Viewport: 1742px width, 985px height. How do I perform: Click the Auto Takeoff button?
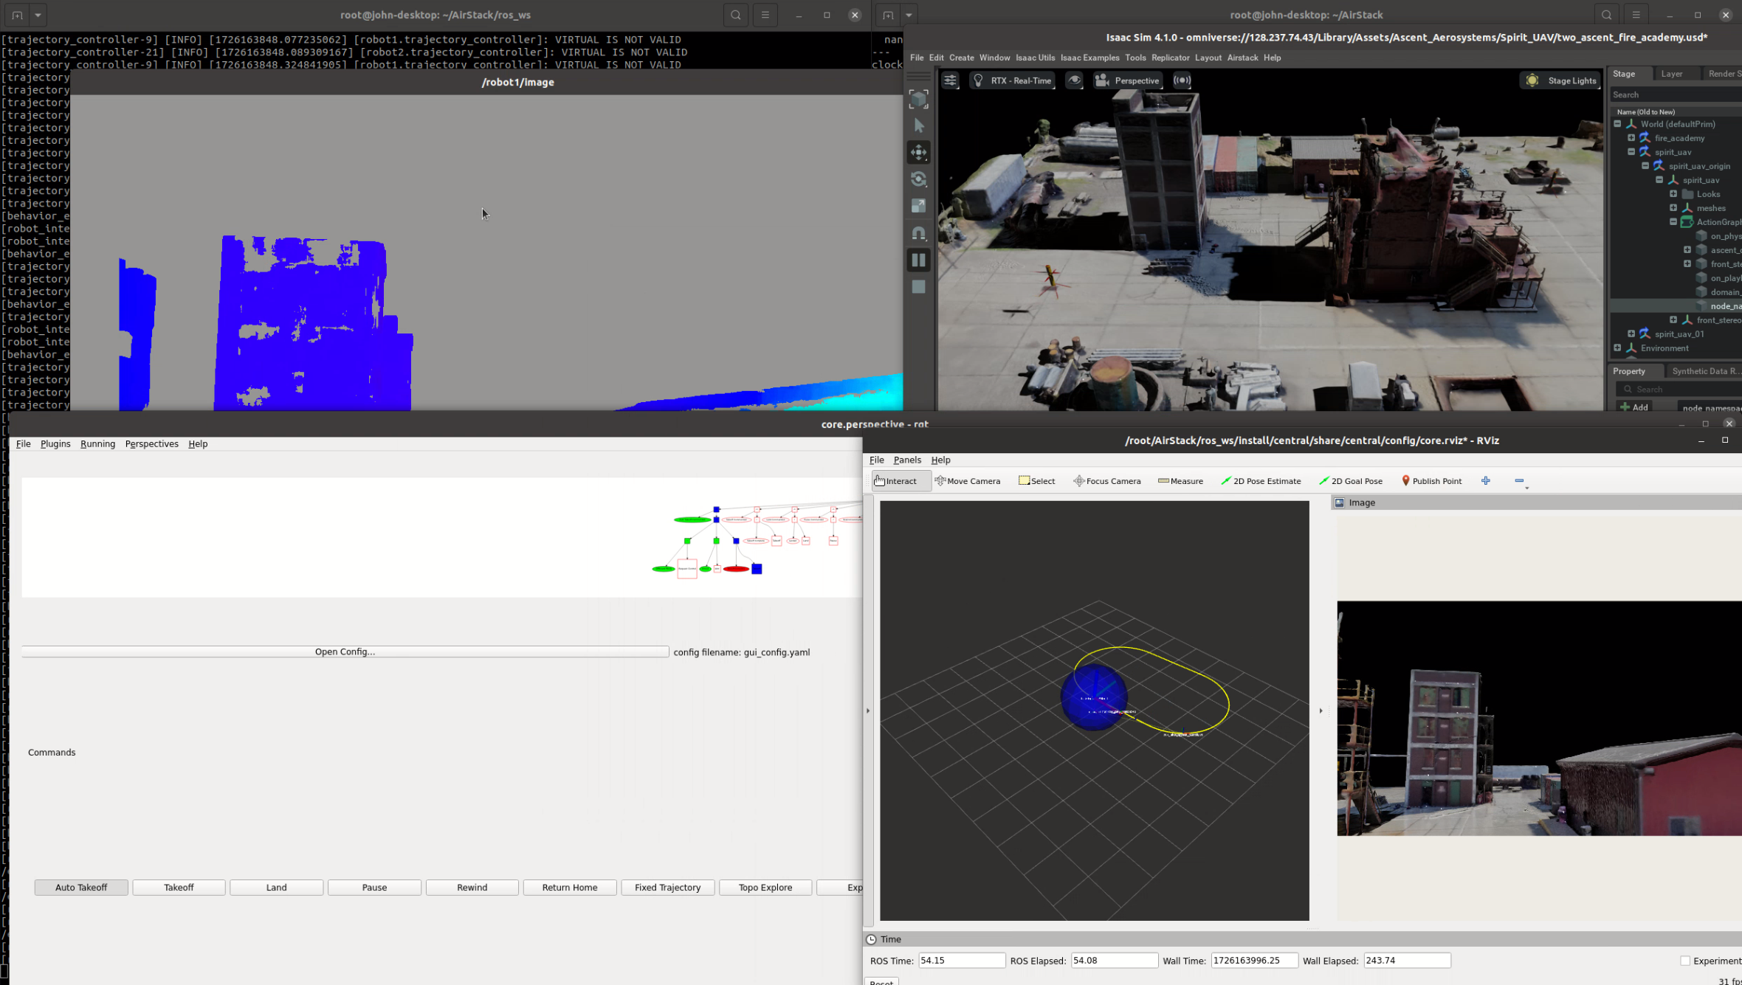tap(80, 887)
